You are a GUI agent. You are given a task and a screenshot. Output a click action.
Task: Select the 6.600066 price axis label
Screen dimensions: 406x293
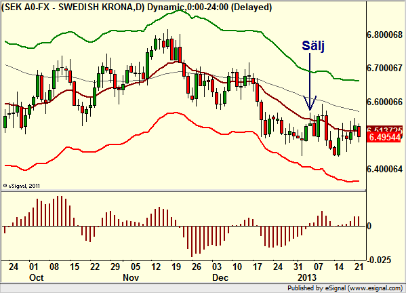click(x=385, y=102)
